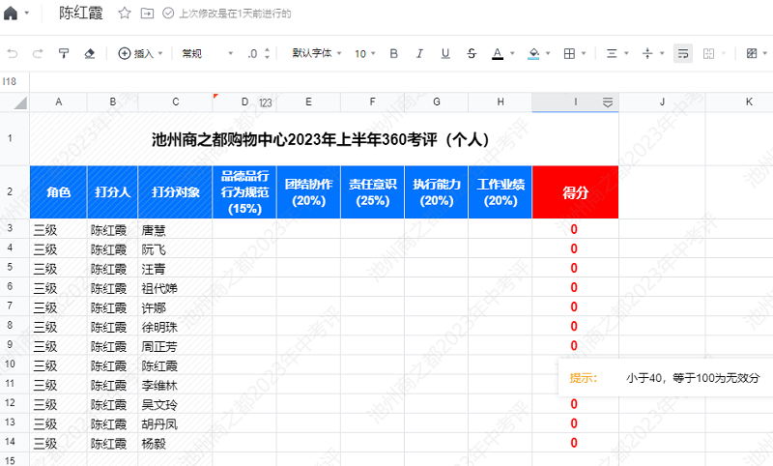Open the 默认字体 font dropdown
This screenshot has height=466, width=773.
(x=317, y=54)
